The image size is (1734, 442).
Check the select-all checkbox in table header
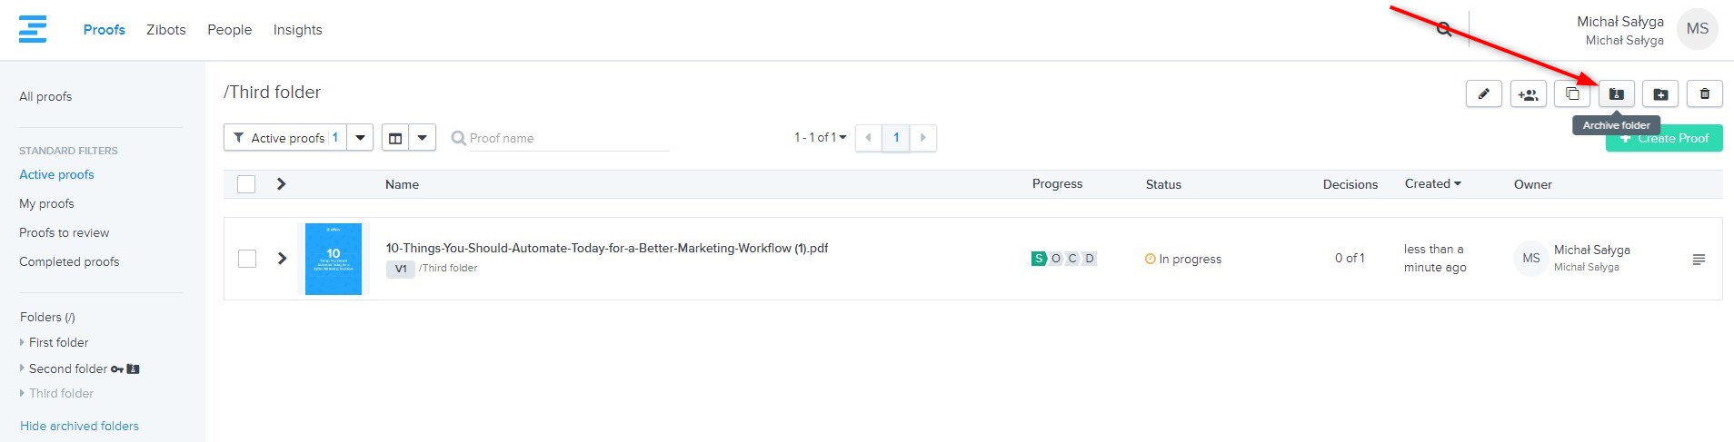point(246,184)
